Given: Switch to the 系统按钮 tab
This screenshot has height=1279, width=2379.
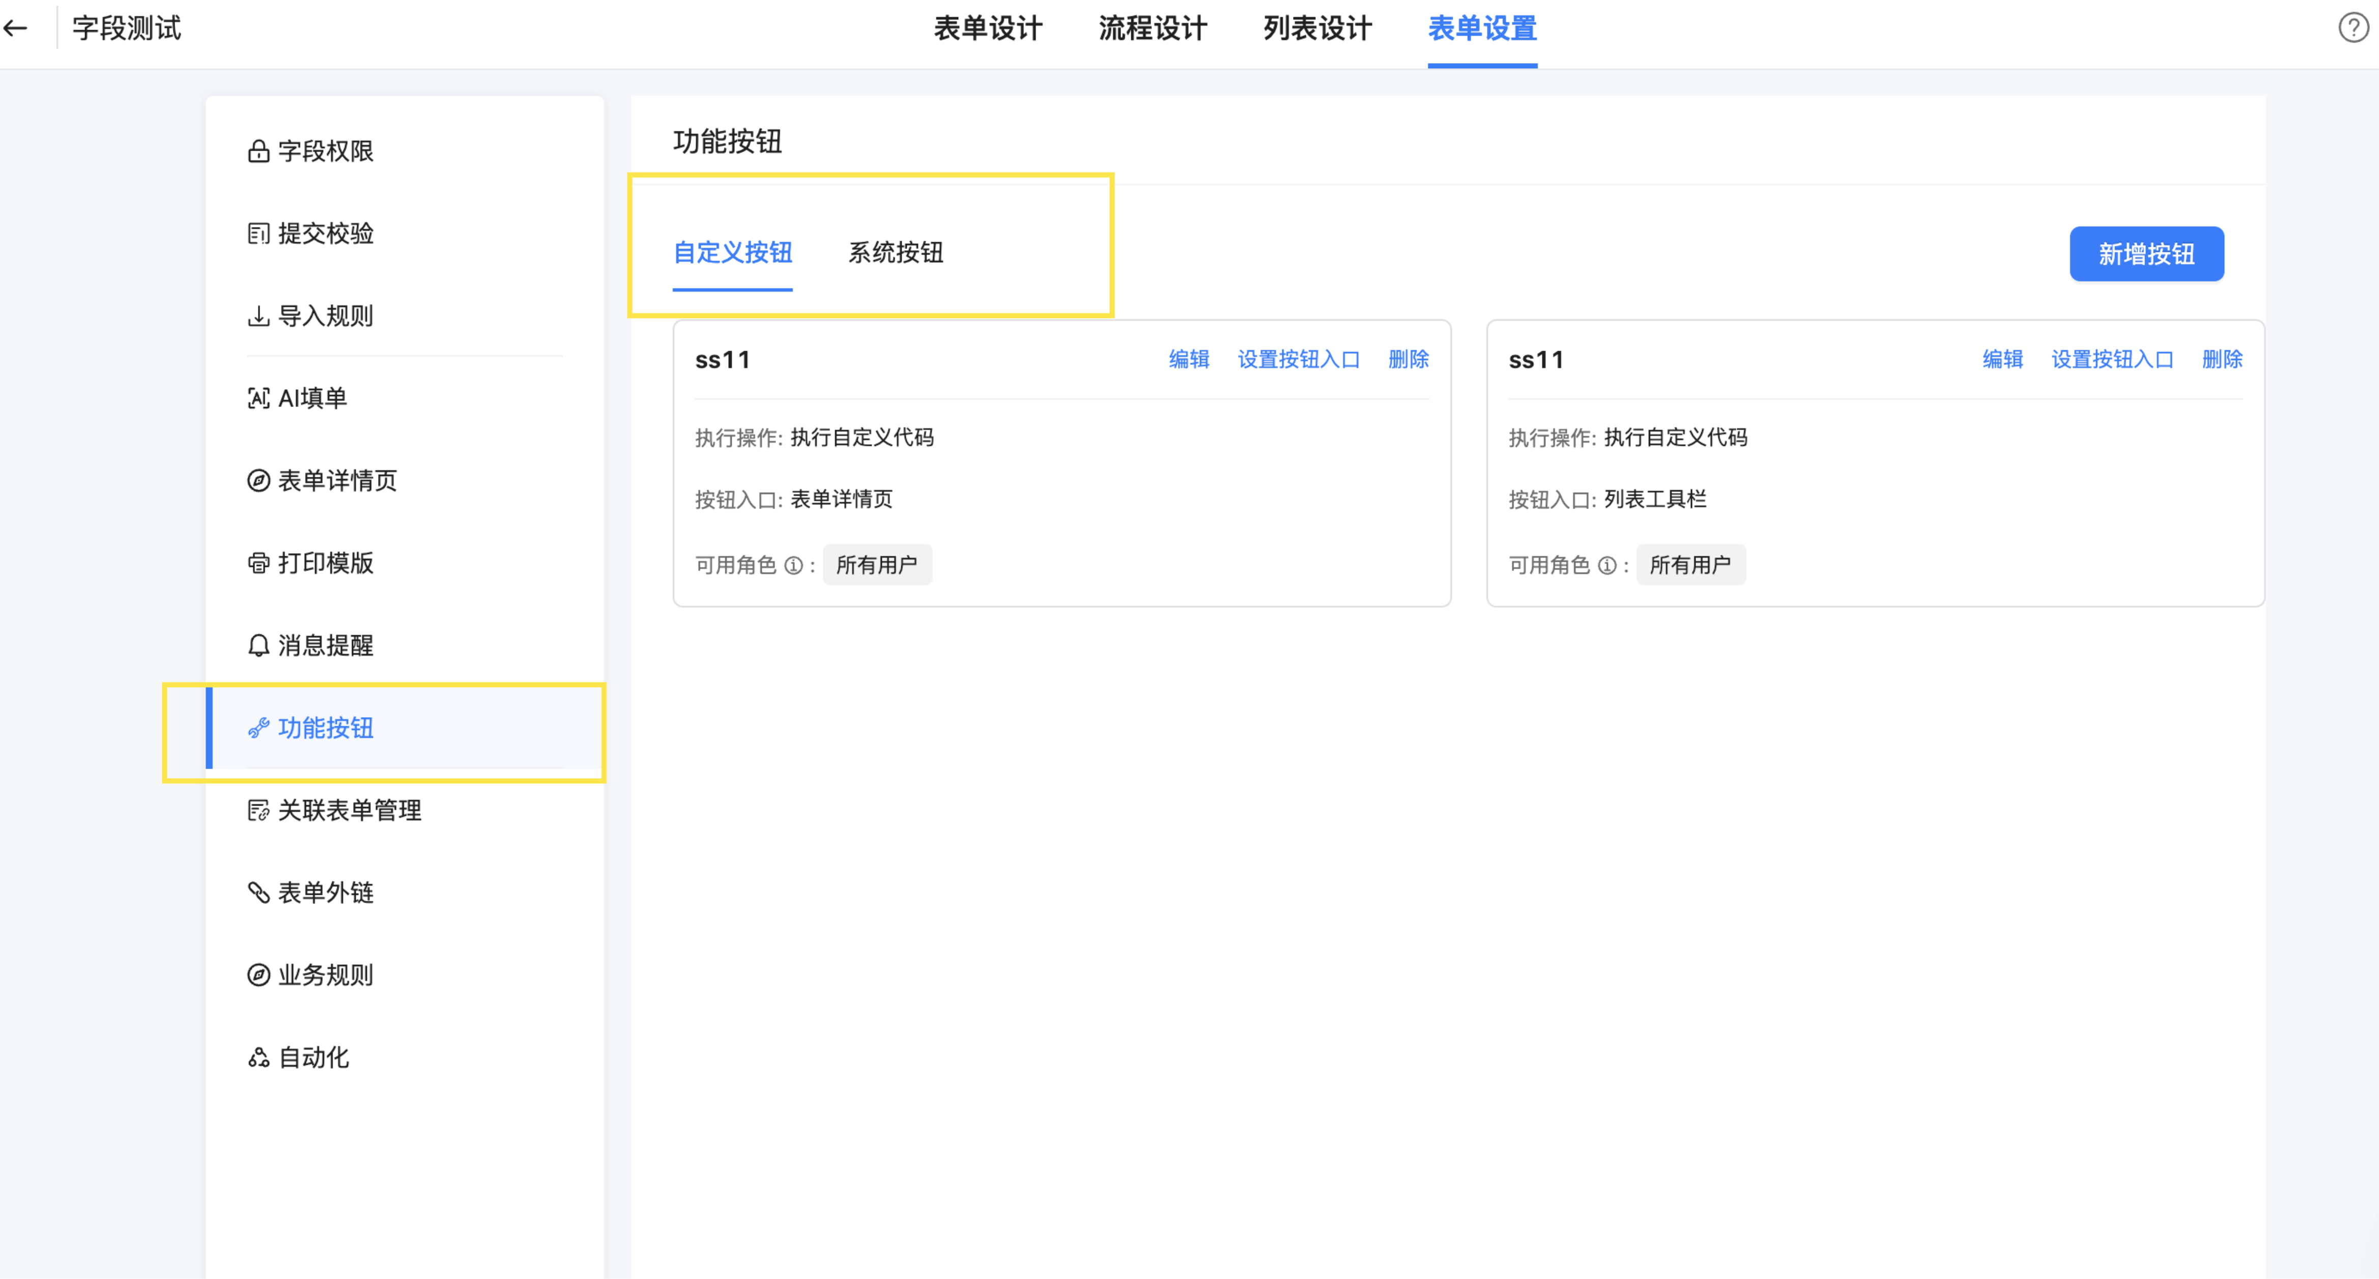Looking at the screenshot, I should 895,253.
